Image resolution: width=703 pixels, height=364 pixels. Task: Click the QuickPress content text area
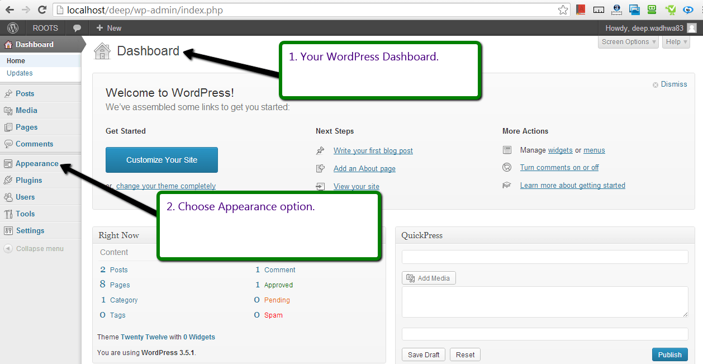click(545, 302)
